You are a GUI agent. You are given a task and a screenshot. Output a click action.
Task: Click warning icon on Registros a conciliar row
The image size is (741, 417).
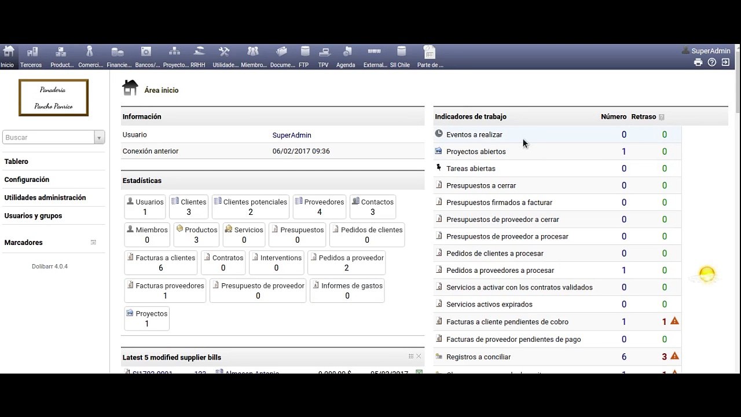click(674, 356)
